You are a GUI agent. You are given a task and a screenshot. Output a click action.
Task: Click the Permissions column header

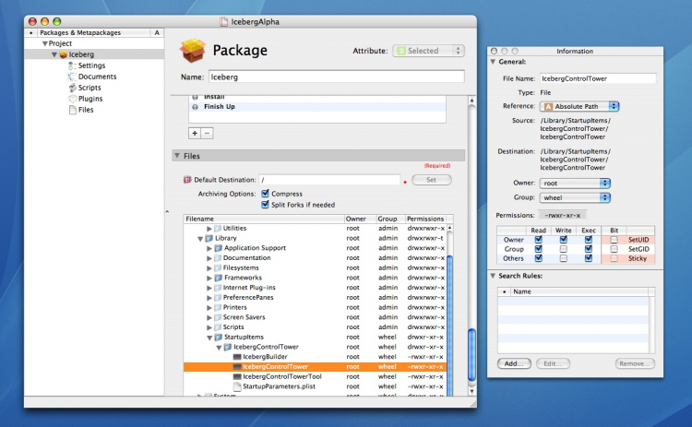425,219
